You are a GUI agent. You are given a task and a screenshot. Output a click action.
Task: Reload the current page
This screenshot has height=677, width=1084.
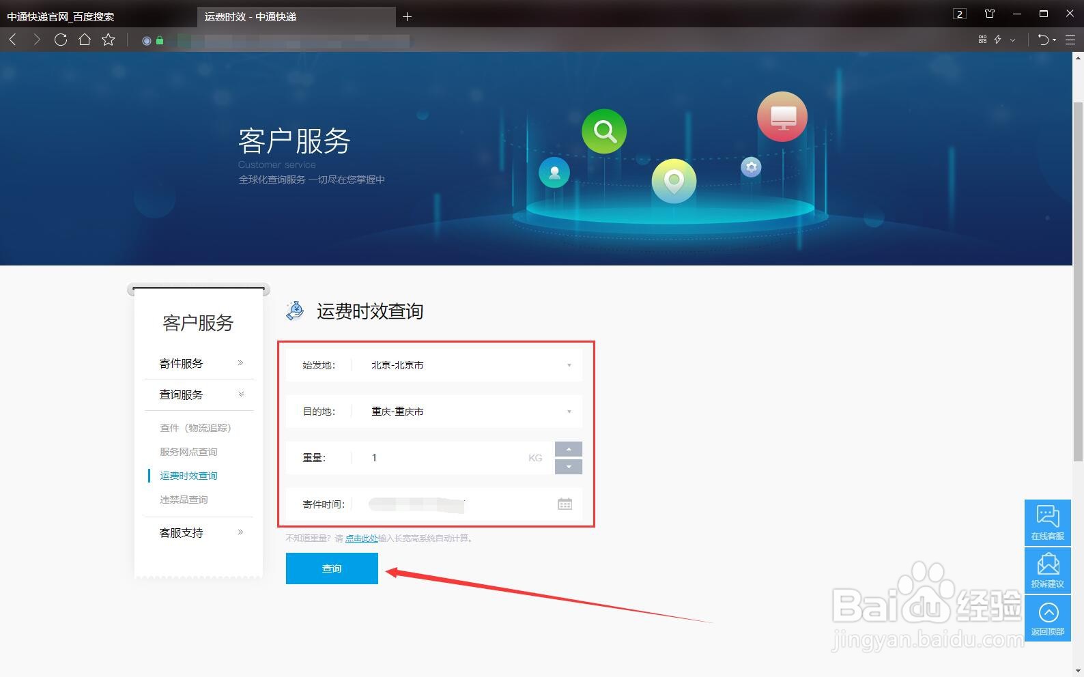coord(61,40)
